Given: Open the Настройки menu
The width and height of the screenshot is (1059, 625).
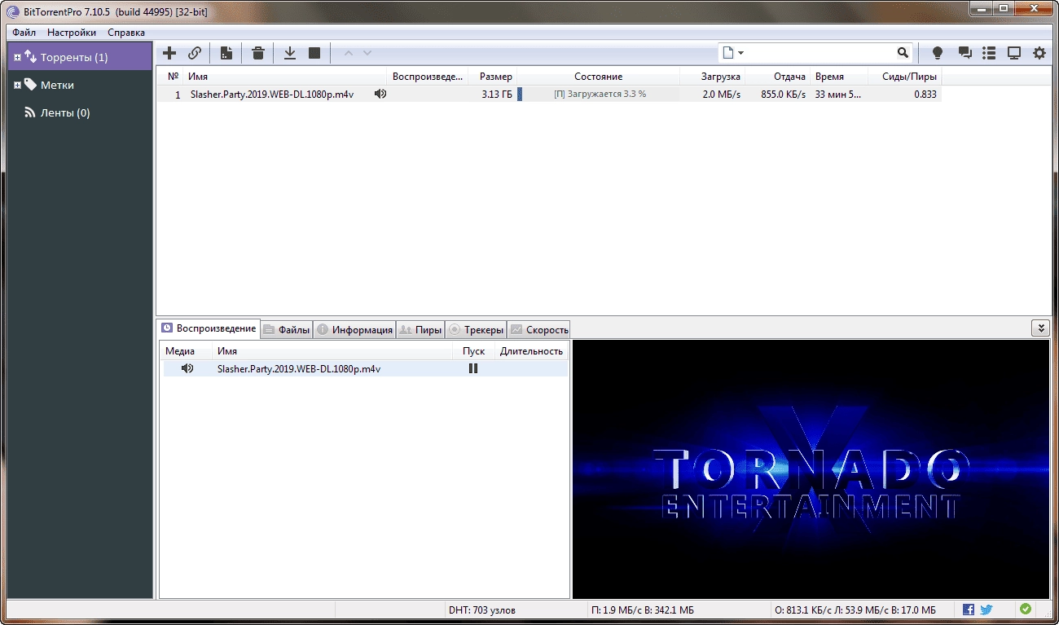Looking at the screenshot, I should coord(72,33).
